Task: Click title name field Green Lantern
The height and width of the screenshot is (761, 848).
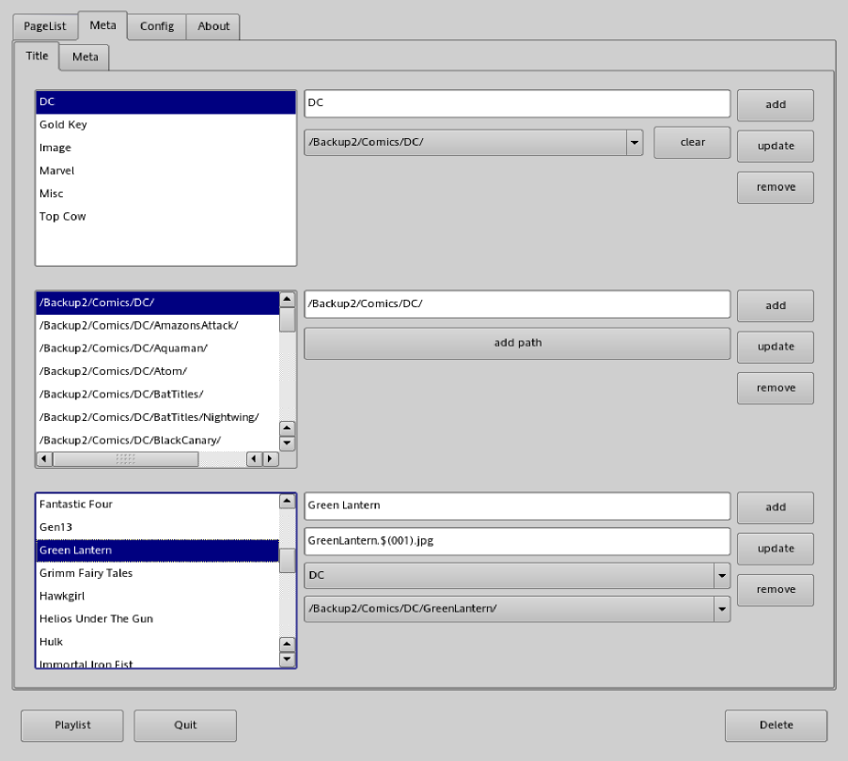Action: click(x=517, y=505)
